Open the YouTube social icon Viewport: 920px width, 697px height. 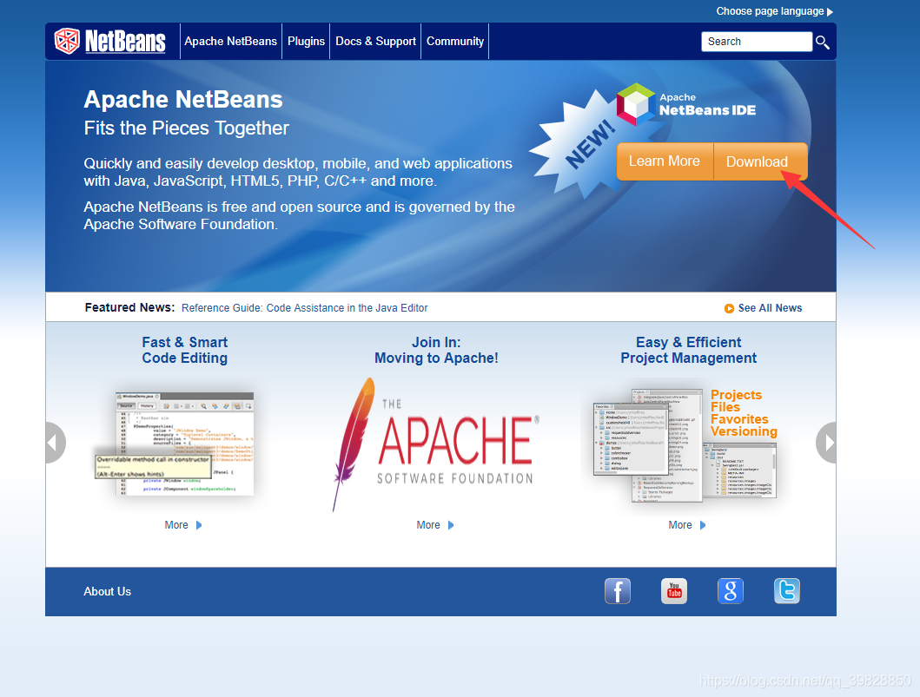pyautogui.click(x=673, y=591)
